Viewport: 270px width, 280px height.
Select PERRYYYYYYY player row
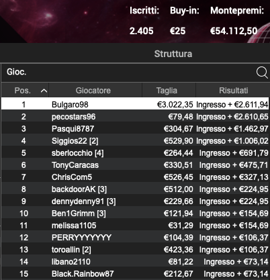coord(135,238)
